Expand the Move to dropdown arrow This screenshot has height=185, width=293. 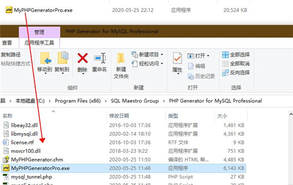click(x=45, y=73)
